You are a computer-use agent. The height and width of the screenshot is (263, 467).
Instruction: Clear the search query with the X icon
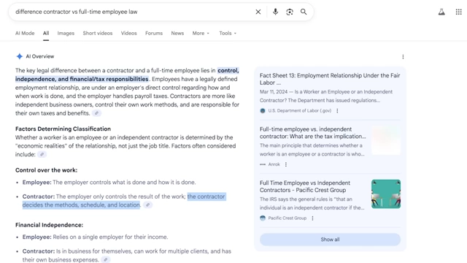coord(258,12)
